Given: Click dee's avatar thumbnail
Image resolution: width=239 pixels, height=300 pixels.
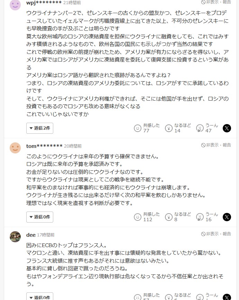Looking at the screenshot, I should tap(15, 237).
